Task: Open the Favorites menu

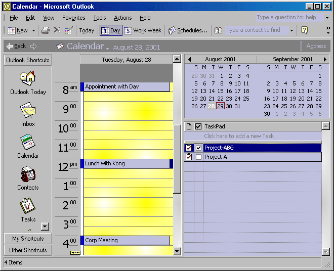Action: [x=73, y=18]
